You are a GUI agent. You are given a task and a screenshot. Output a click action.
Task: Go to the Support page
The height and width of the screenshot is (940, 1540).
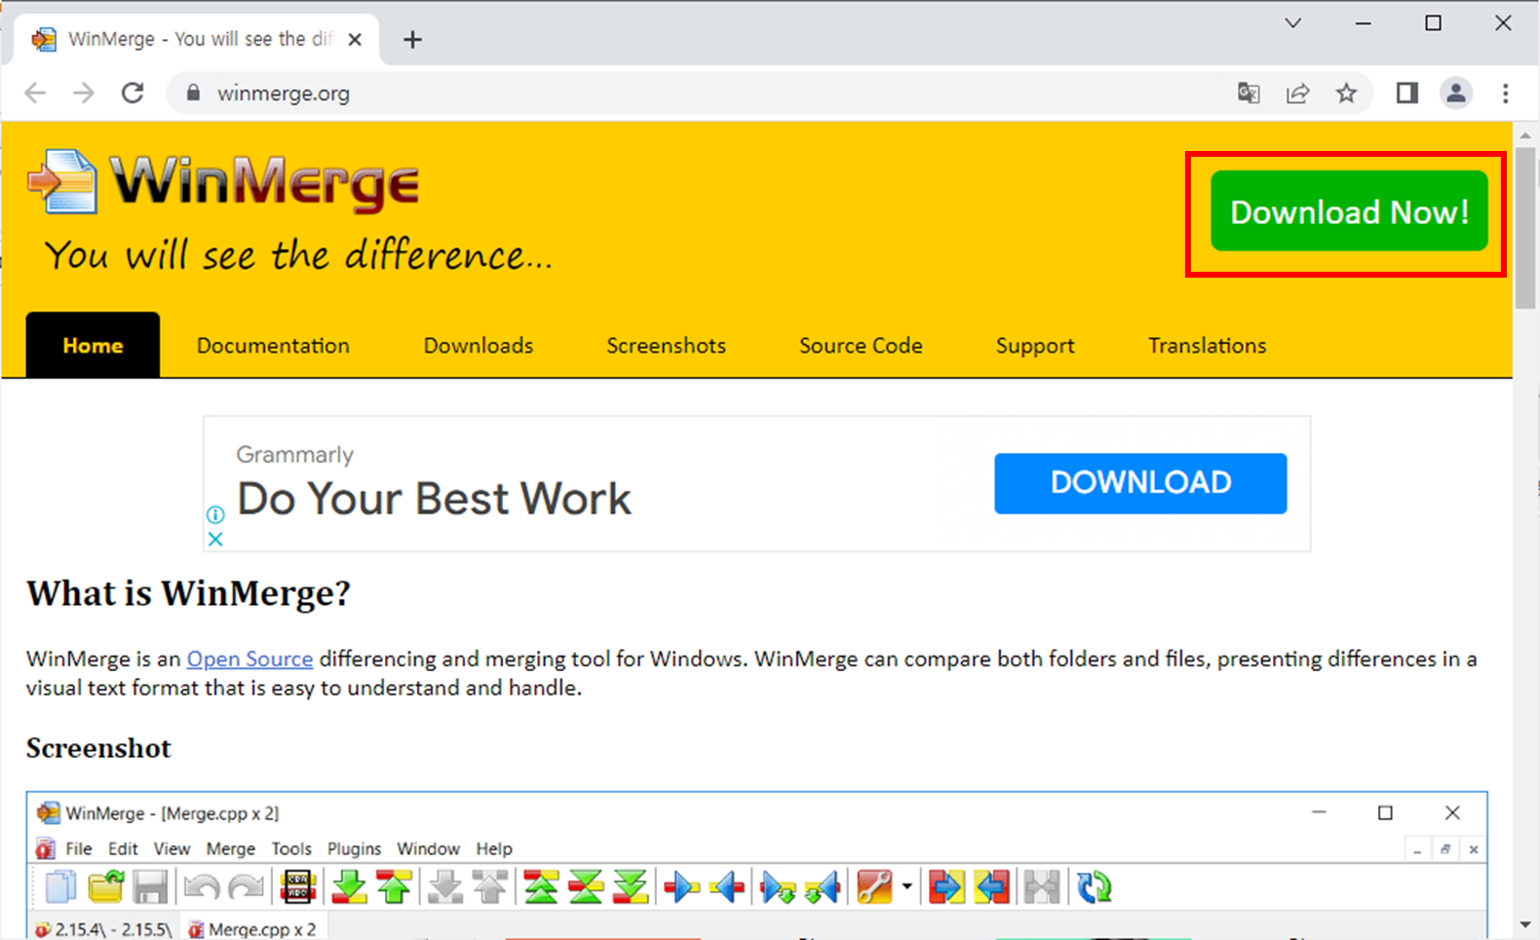[x=1035, y=345]
